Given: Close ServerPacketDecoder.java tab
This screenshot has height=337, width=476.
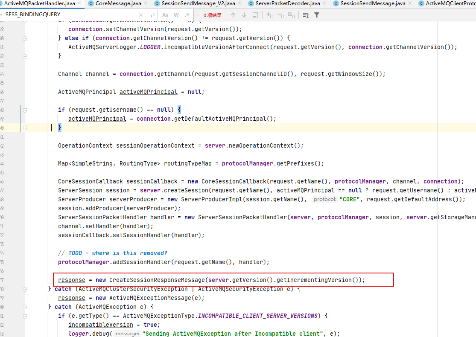Looking at the screenshot, I should point(324,3).
